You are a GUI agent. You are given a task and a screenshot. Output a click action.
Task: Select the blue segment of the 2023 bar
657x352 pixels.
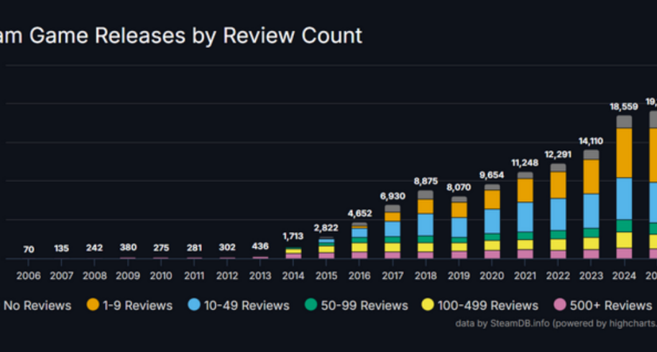591,210
